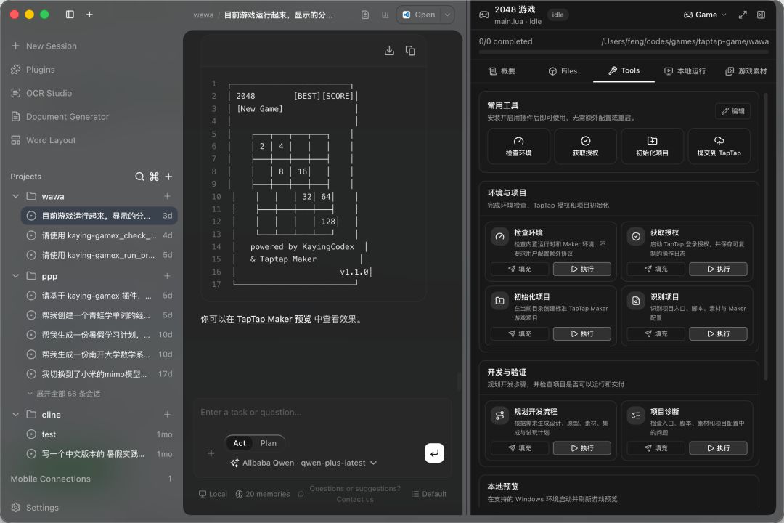Click the 提交到 TapTap quick tool tile
This screenshot has width=784, height=523.
coord(719,146)
